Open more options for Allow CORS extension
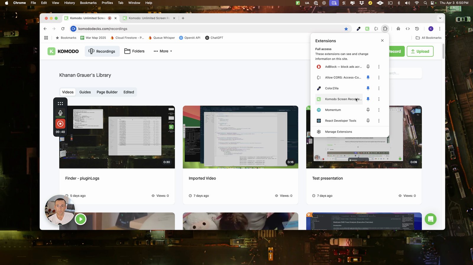 click(379, 78)
